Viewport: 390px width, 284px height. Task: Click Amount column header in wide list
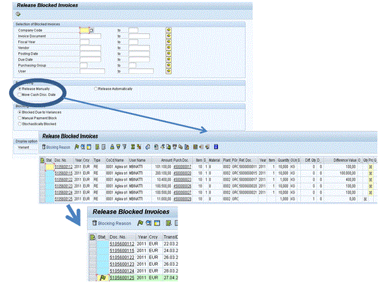coord(162,161)
